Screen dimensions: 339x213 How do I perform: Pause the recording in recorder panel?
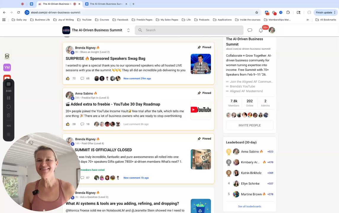tap(9, 98)
